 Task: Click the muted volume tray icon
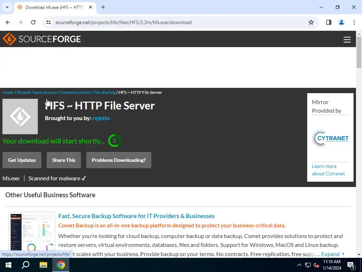pyautogui.click(x=316, y=265)
